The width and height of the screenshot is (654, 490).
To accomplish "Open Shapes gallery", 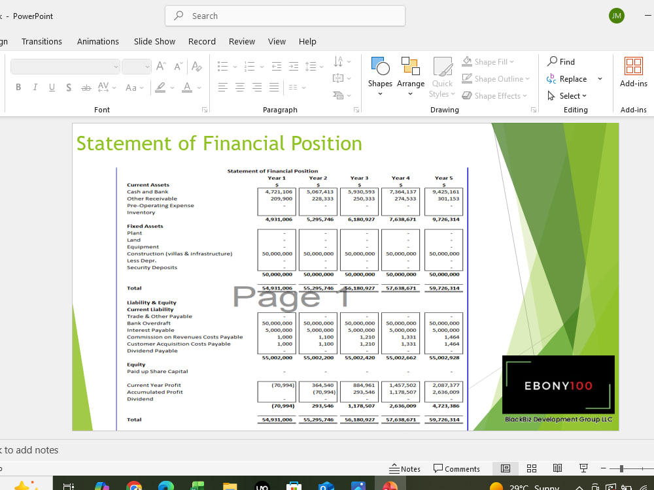I will pyautogui.click(x=380, y=77).
